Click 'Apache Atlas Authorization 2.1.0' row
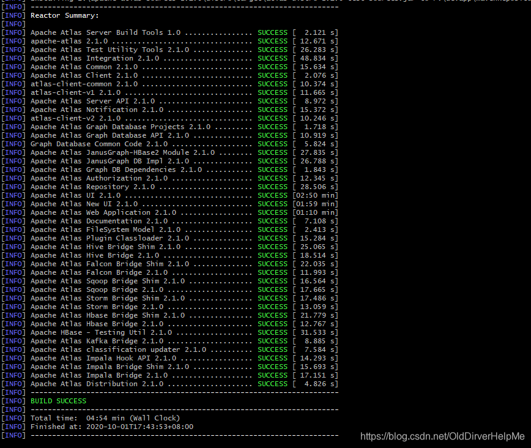Image resolution: width=531 pixels, height=448 pixels. [x=99, y=178]
